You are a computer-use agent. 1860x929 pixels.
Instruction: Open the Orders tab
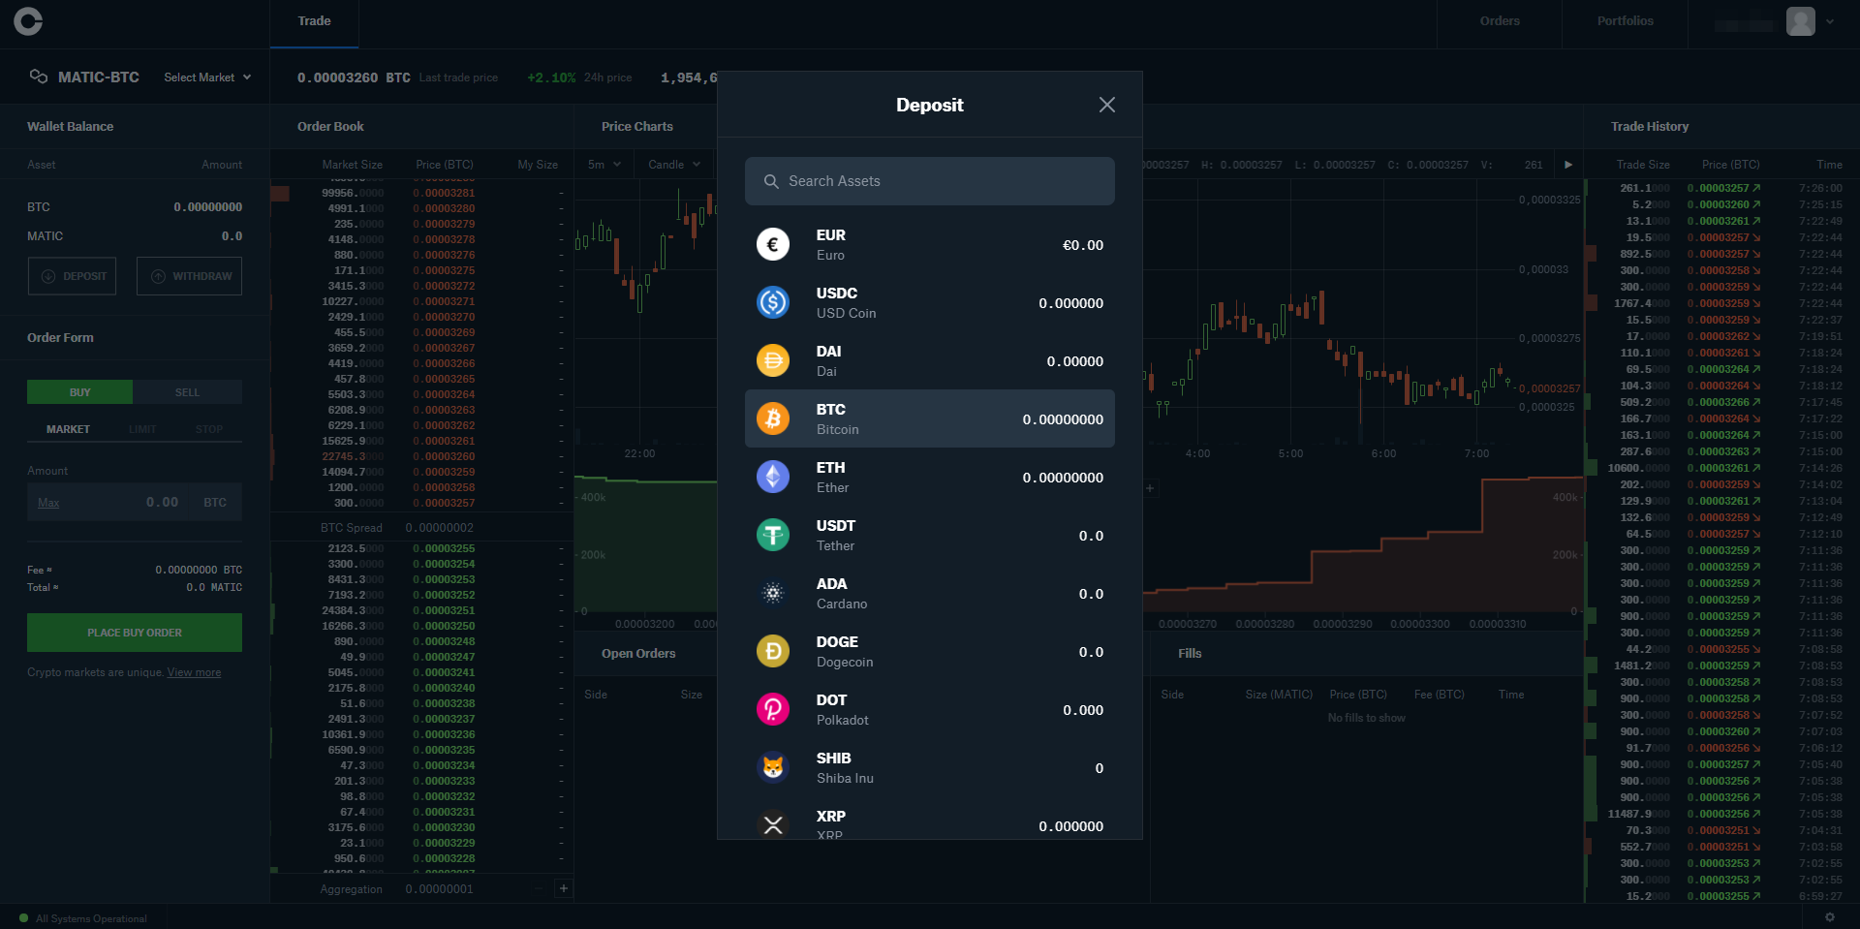point(1500,21)
